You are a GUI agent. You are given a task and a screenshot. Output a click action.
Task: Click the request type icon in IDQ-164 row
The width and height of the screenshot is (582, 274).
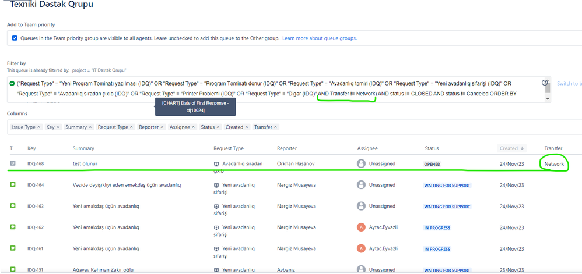pos(216,185)
